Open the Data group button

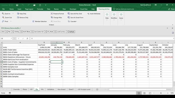tap(107, 17)
